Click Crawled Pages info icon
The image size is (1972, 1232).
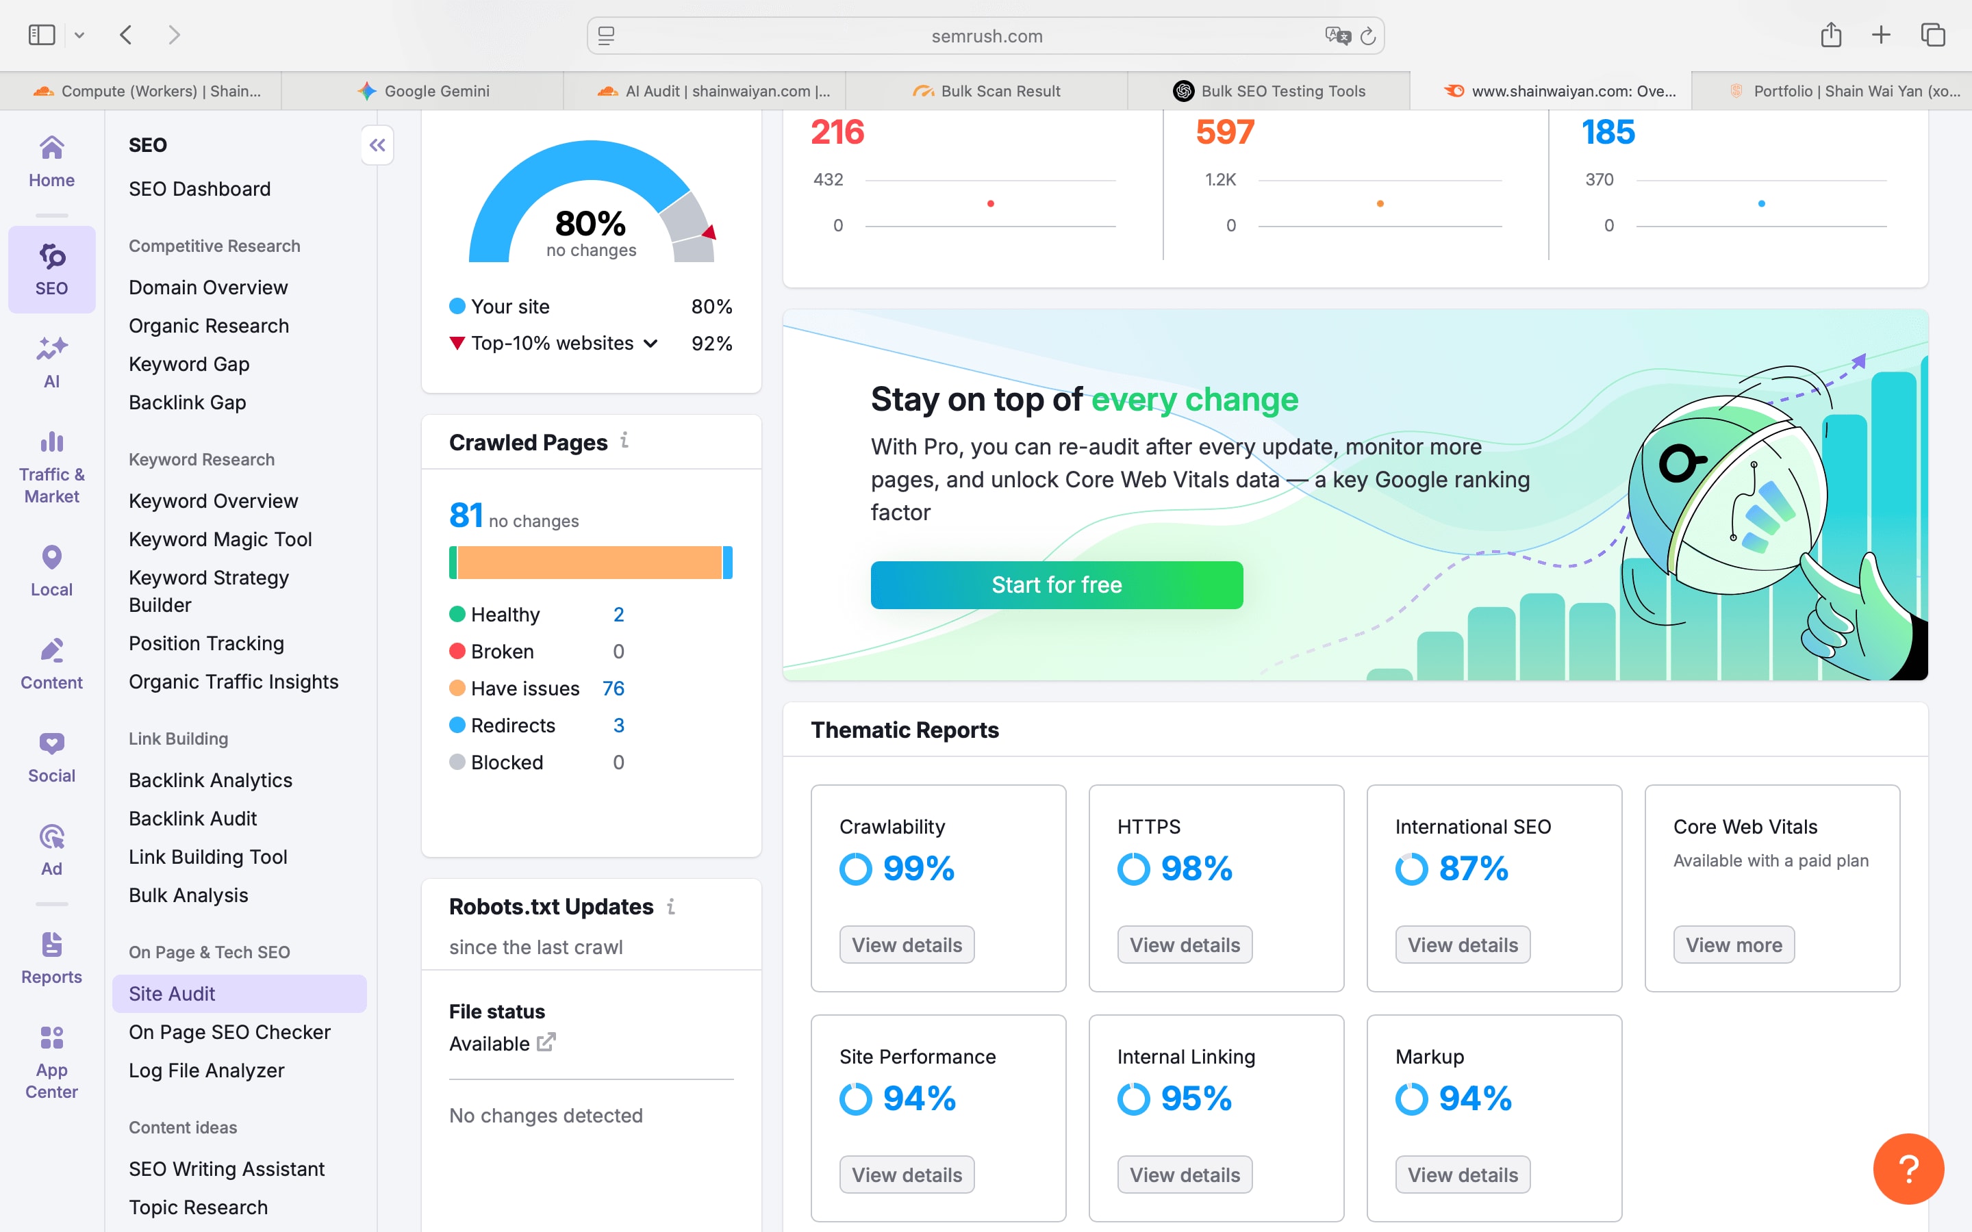(624, 441)
